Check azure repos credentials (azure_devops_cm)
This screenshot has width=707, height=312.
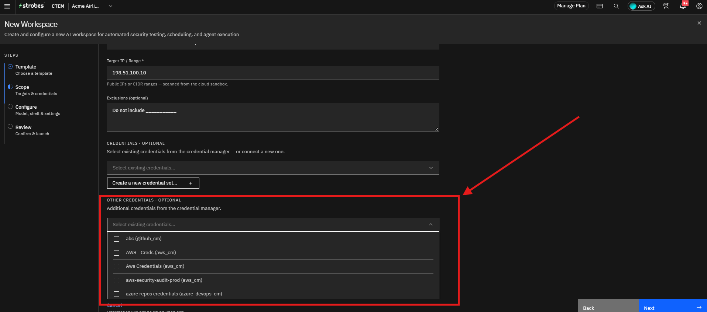point(117,294)
